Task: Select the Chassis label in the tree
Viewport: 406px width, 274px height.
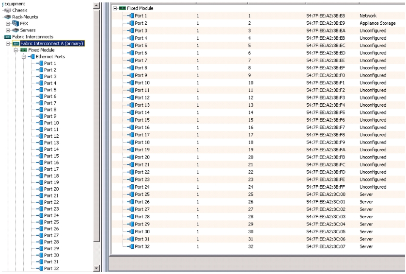Action: (x=20, y=10)
